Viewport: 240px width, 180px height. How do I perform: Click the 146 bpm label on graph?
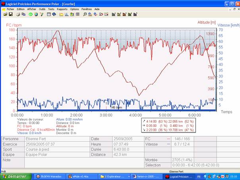pos(116,107)
